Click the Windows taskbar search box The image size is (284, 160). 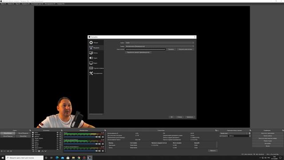(x=24, y=158)
